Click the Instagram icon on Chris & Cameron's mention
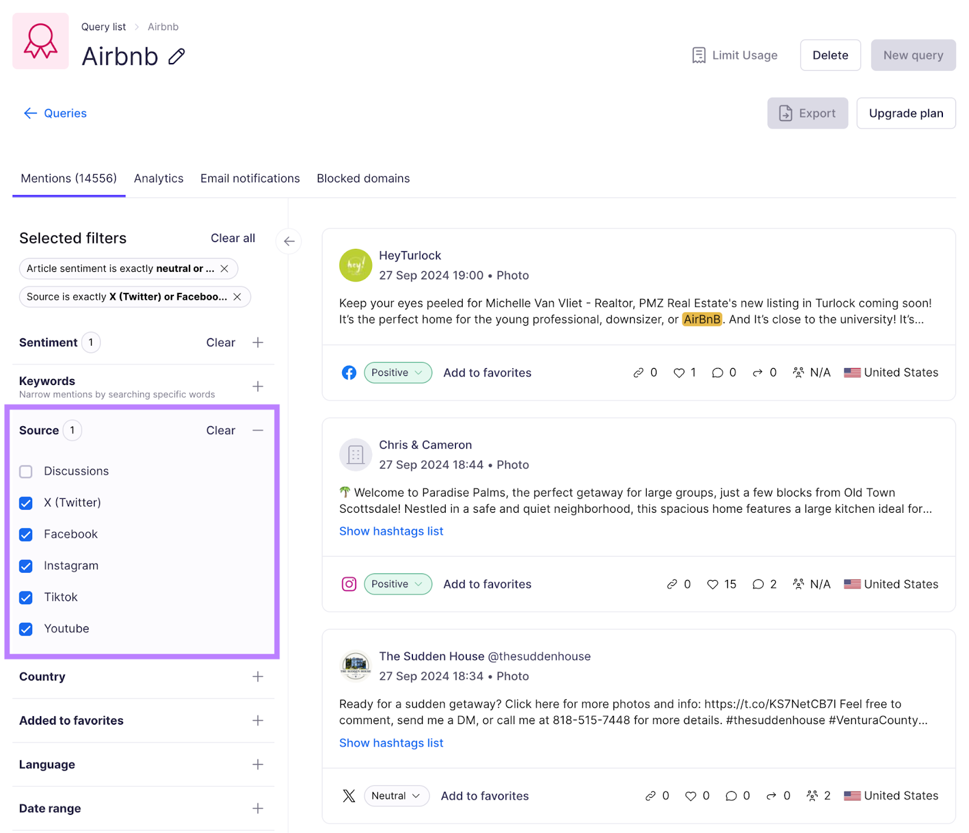The height and width of the screenshot is (833, 969). 349,584
